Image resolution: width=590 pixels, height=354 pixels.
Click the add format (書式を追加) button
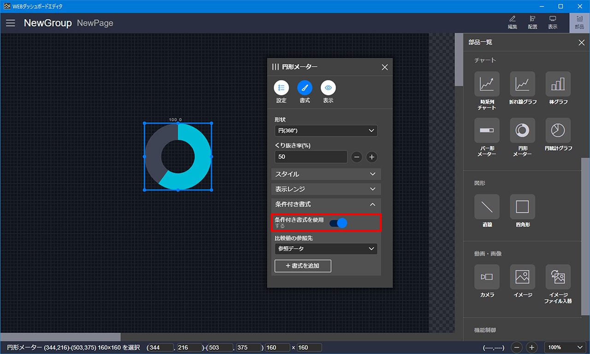click(303, 266)
